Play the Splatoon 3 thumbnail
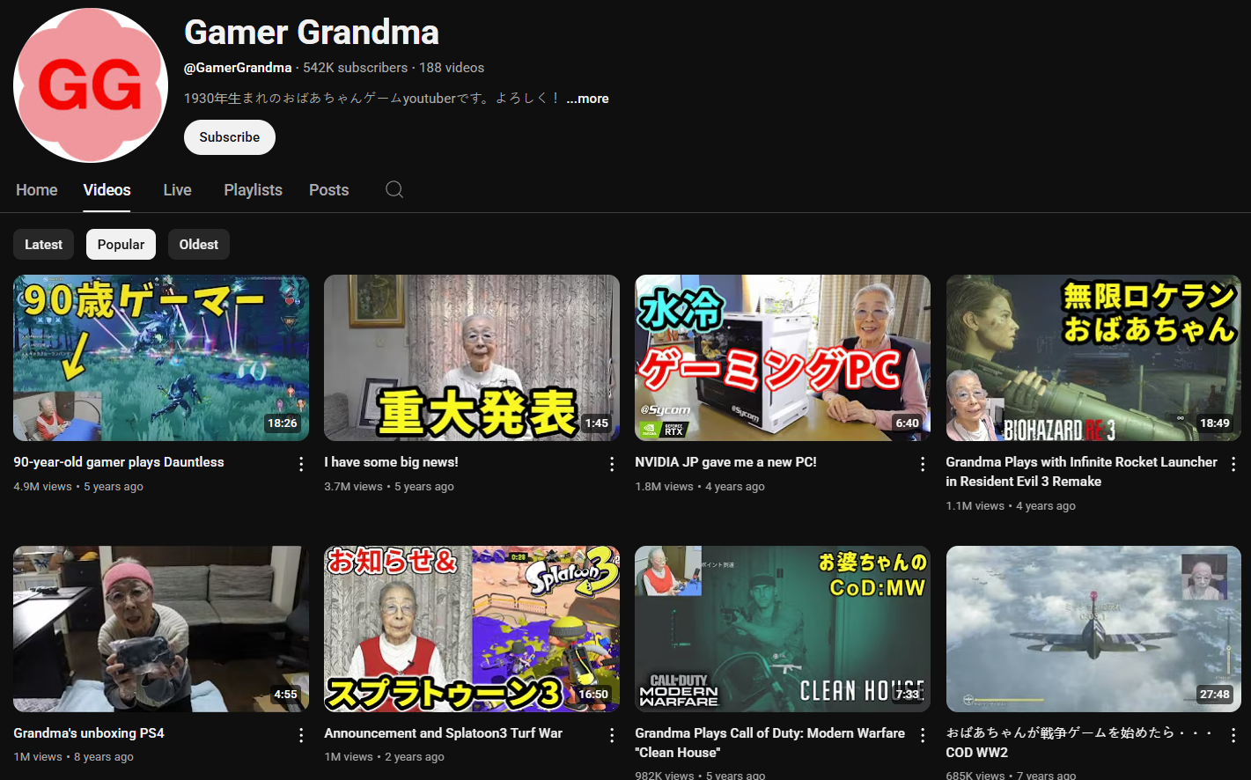 [472, 629]
